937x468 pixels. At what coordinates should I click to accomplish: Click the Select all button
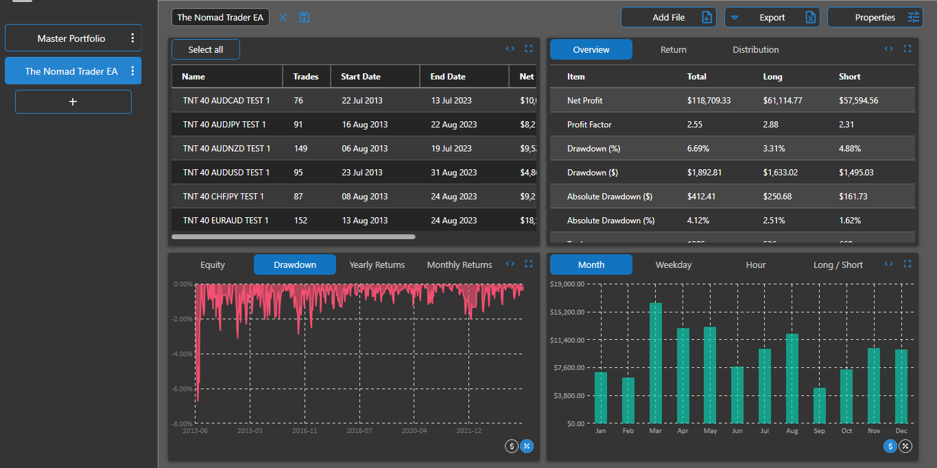point(205,49)
